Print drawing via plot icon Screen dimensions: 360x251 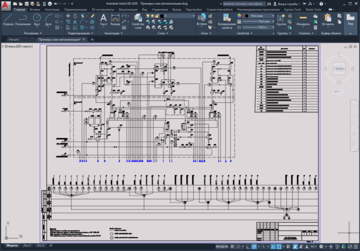click(x=50, y=4)
